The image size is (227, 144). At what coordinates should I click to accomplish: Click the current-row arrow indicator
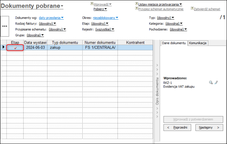pos(3,47)
